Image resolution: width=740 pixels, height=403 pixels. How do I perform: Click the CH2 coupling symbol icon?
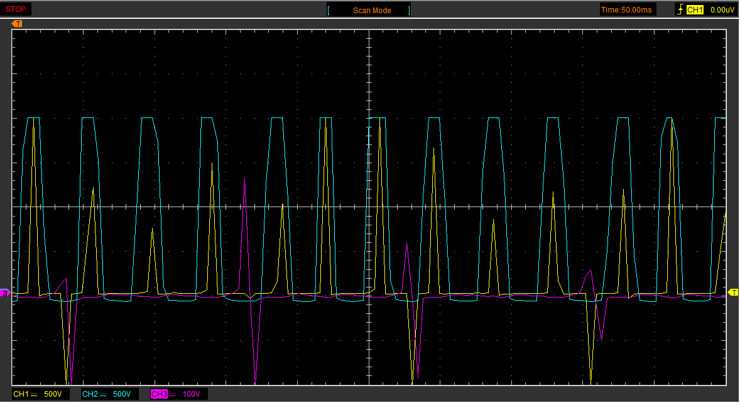coord(104,394)
